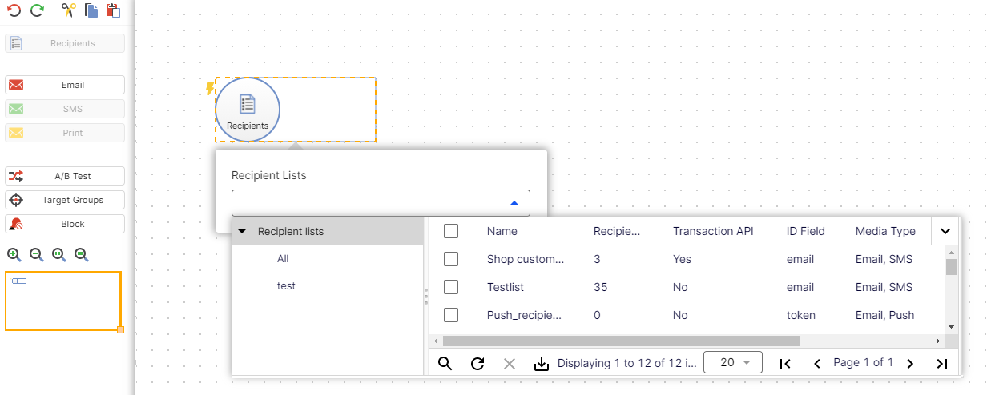The height and width of the screenshot is (395, 995).
Task: Click the scissors cut icon
Action: click(x=69, y=10)
